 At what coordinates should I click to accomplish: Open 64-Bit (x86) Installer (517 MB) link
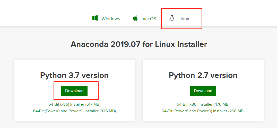[x=74, y=104]
